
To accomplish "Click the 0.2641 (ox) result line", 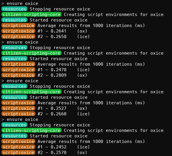I will coord(44,31).
